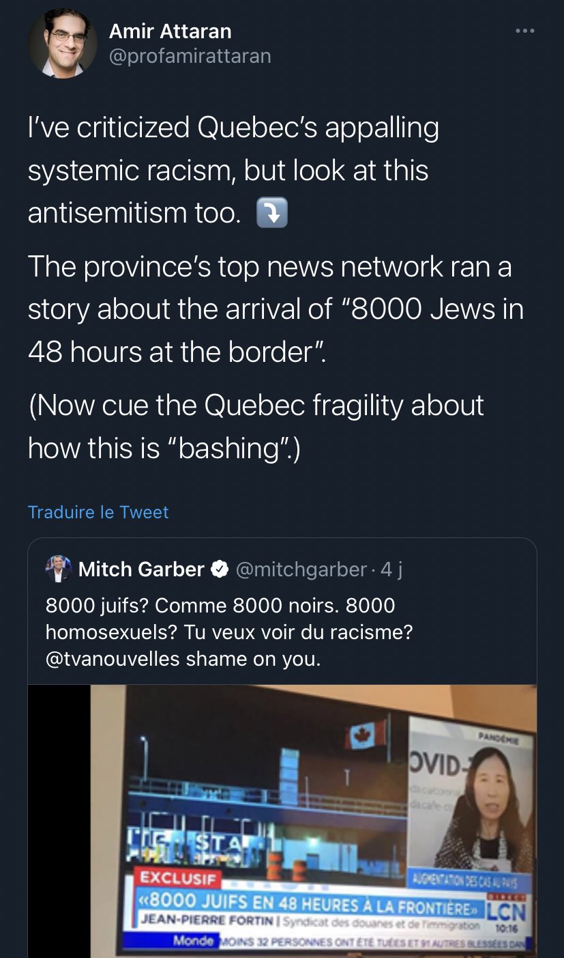The height and width of the screenshot is (958, 564).
Task: Click the Monde ticker label
Action: click(194, 941)
